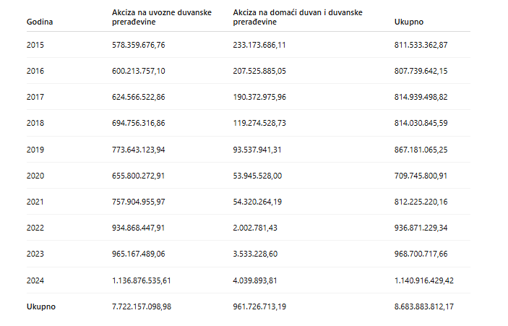508x326 pixels.
Task: Click the Godina column header
Action: (40, 22)
